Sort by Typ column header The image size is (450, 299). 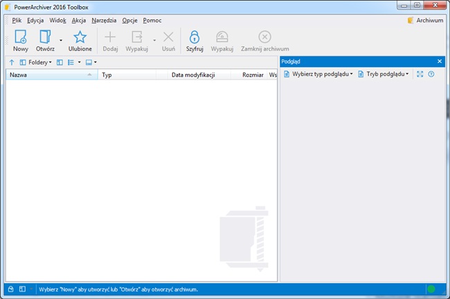pyautogui.click(x=127, y=75)
